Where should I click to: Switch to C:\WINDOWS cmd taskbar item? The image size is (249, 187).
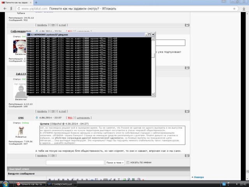tap(61, 184)
